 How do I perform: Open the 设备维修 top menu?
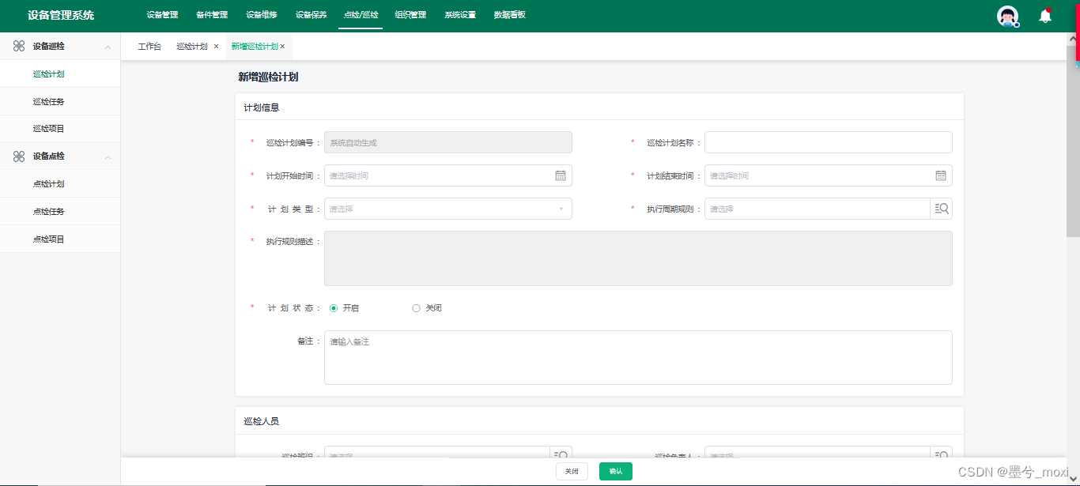click(x=262, y=15)
